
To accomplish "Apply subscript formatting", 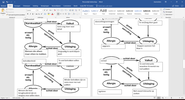I will click(x=39, y=14).
